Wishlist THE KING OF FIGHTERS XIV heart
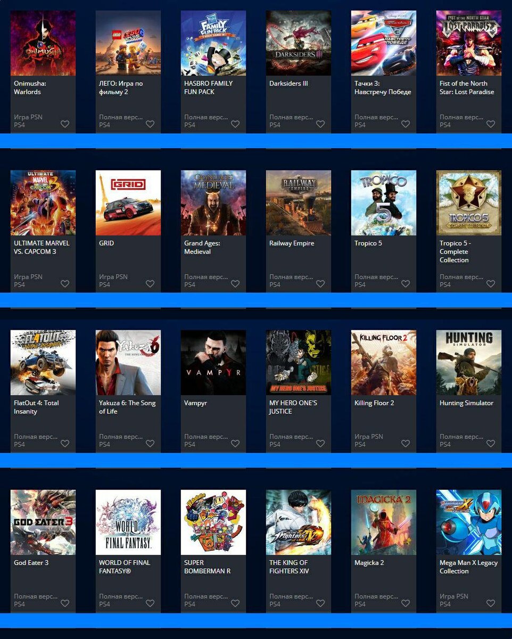 click(x=320, y=603)
